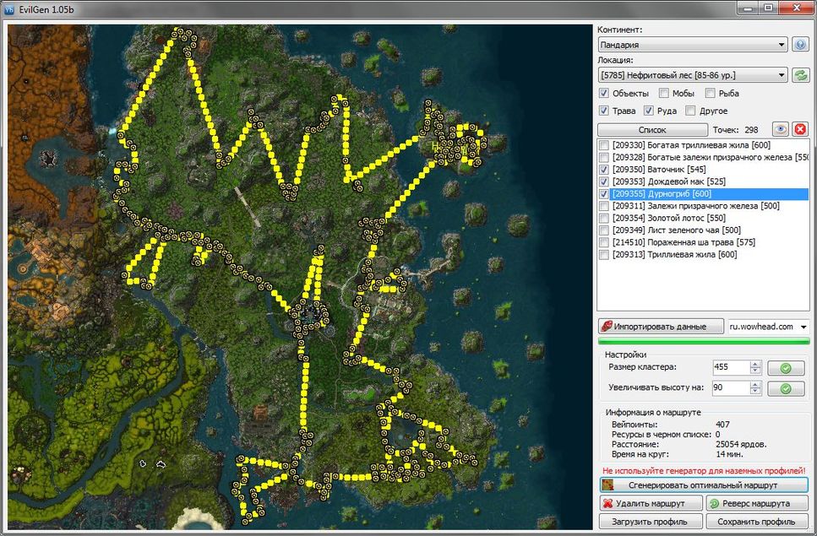This screenshot has width=817, height=536.
Task: Click Реверс маршрута button
Action: [x=757, y=504]
